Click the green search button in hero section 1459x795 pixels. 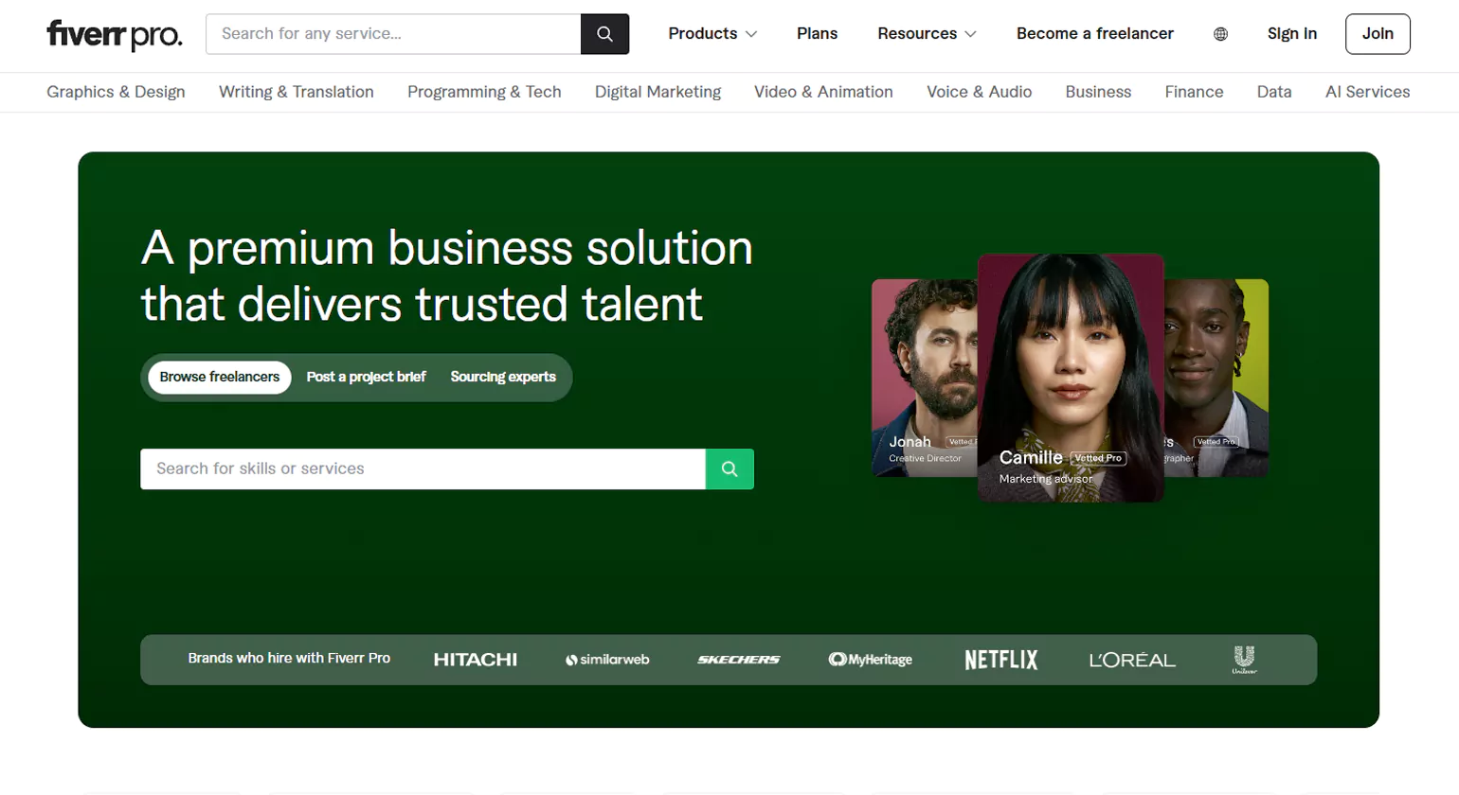729,468
